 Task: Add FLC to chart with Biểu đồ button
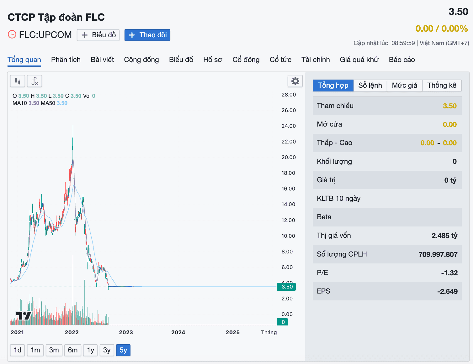click(98, 35)
